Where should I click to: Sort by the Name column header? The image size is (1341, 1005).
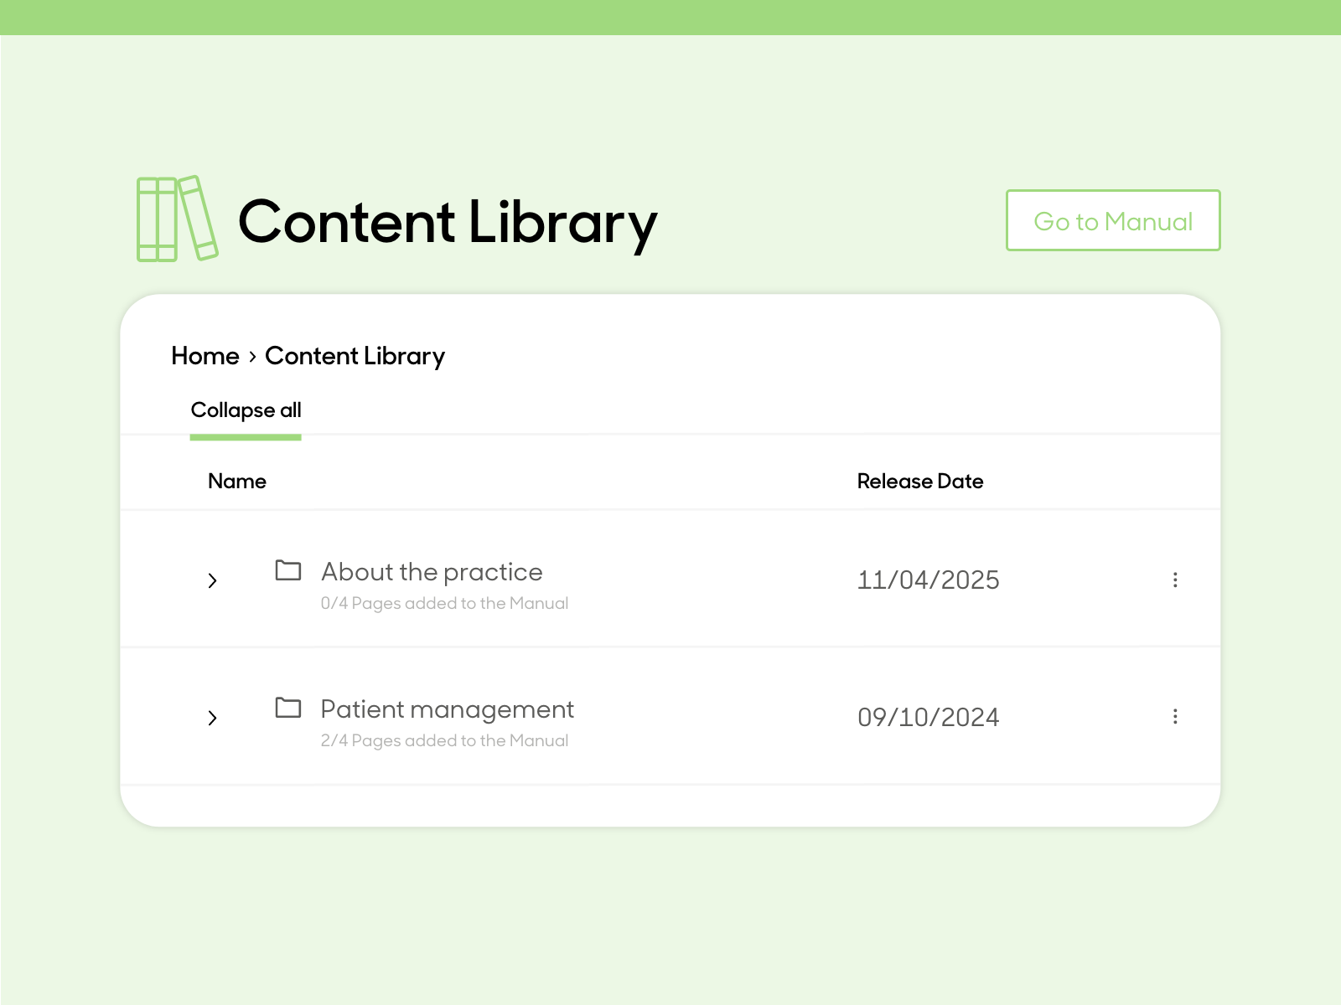coord(237,482)
